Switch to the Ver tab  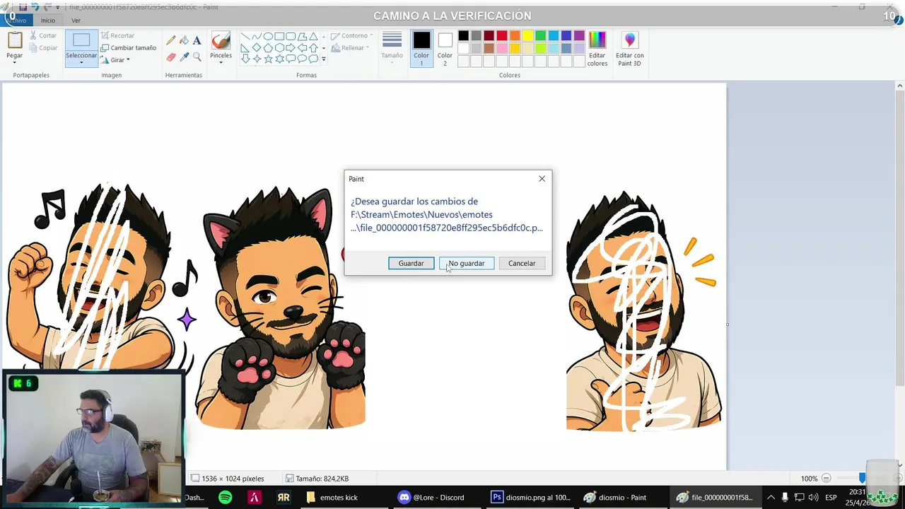tap(76, 21)
